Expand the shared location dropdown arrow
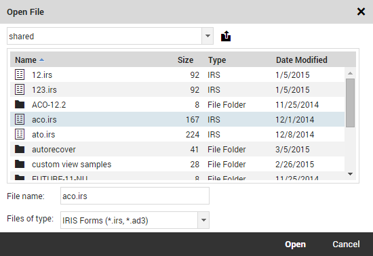This screenshot has height=256, width=373. pos(208,36)
